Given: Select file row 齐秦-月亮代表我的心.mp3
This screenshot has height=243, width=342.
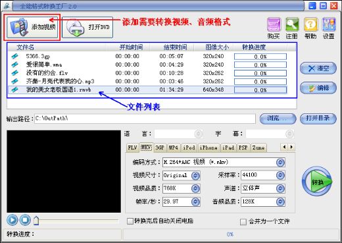Looking at the screenshot, I should pyautogui.click(x=147, y=82).
